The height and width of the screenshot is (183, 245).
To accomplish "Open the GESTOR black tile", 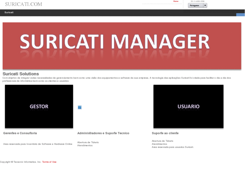I will coord(39,106).
